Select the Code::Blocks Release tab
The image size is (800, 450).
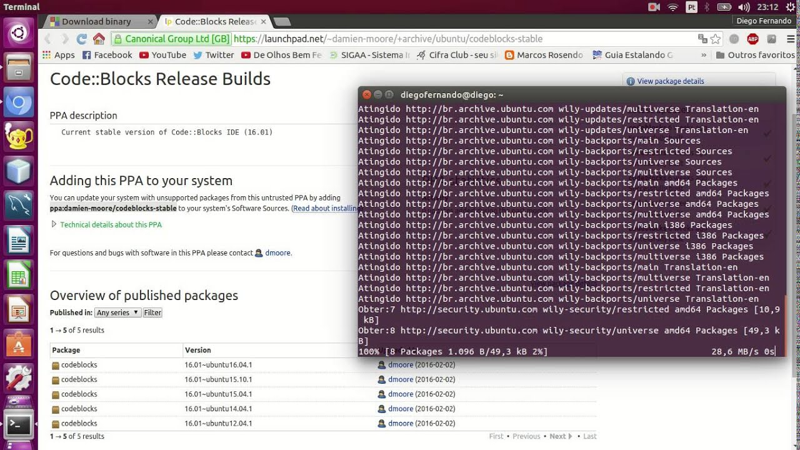point(214,21)
